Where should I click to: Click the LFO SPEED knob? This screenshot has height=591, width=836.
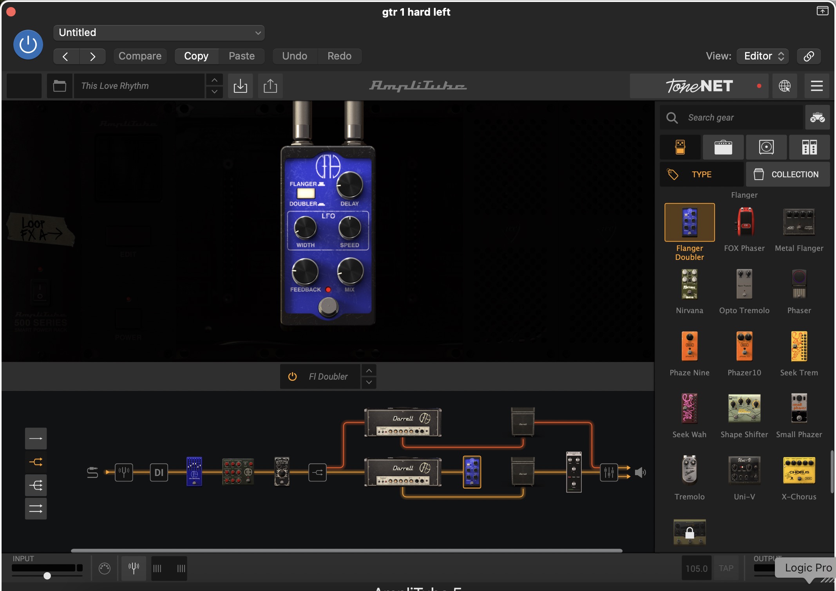click(x=349, y=227)
